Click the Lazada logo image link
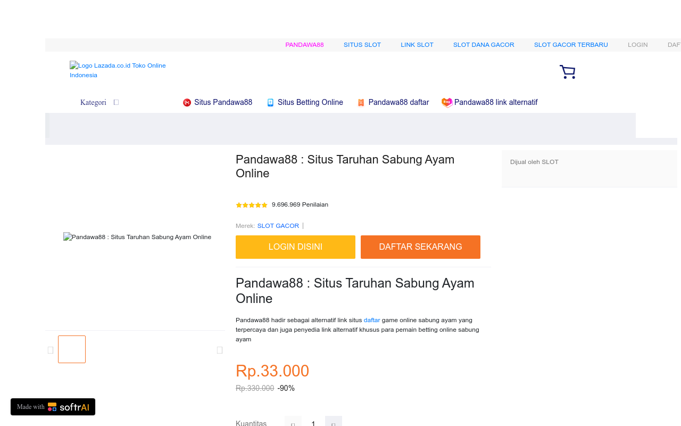 (x=118, y=70)
